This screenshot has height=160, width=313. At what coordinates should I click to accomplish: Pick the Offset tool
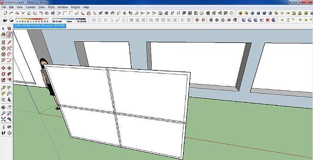click(x=10, y=80)
